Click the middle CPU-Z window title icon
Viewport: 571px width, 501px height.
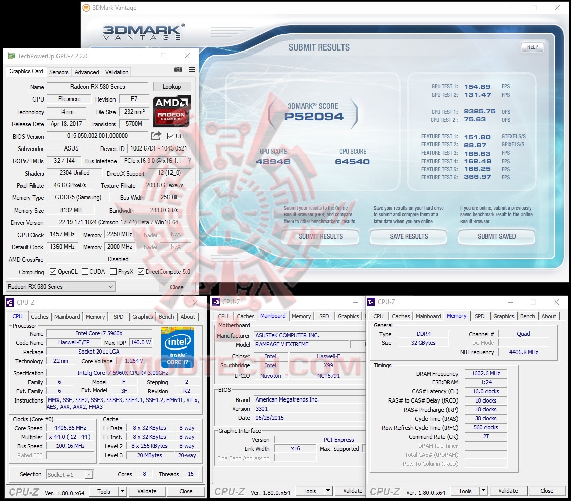point(216,302)
